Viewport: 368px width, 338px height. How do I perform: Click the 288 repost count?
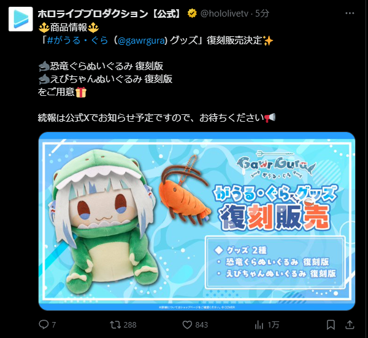130,325
